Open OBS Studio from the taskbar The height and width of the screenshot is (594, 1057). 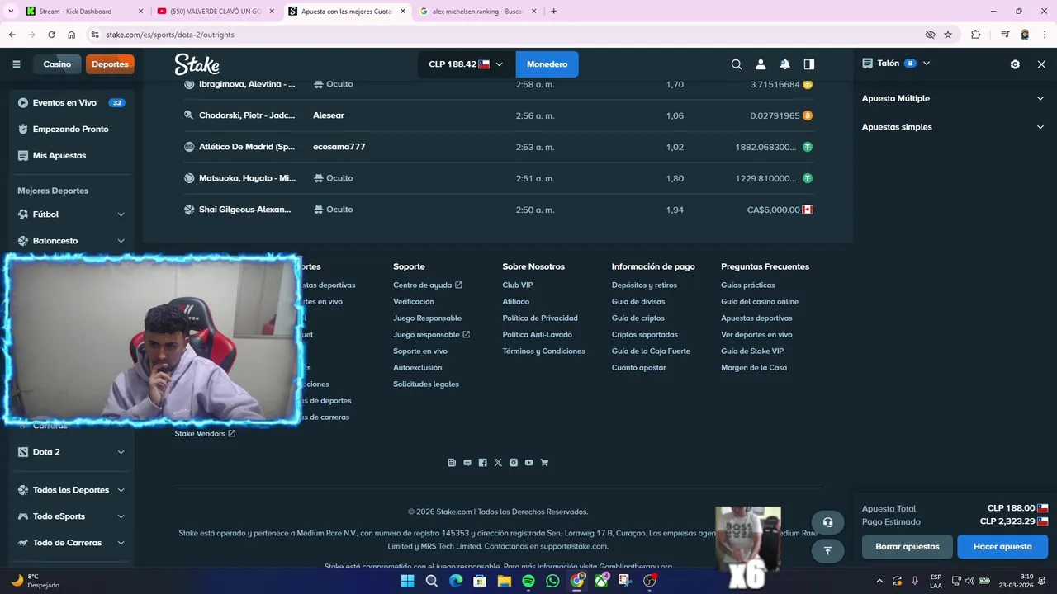[x=650, y=581]
